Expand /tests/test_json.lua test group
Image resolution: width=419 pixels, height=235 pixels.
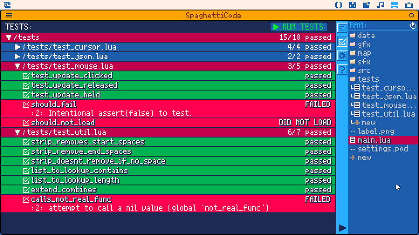tap(17, 57)
